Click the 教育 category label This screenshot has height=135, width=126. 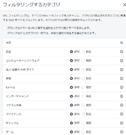pyautogui.click(x=8, y=79)
